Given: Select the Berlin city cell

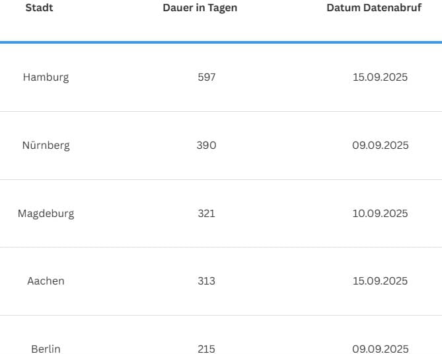Looking at the screenshot, I should (x=46, y=349).
